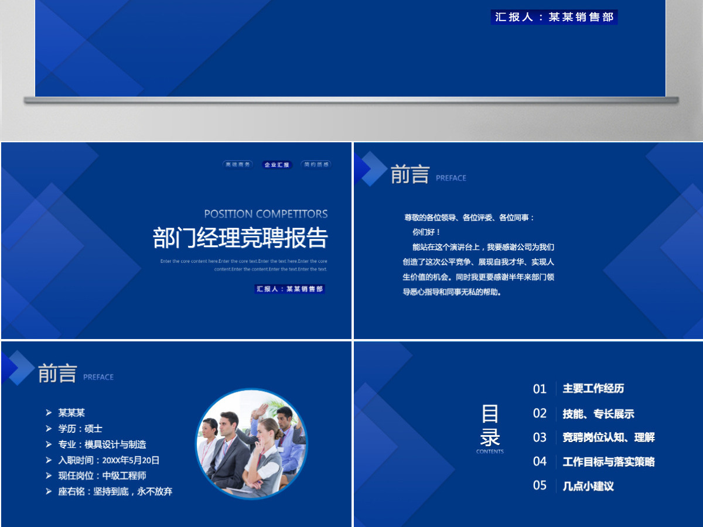
Task: Select the 部门经理竞聘报告 title text
Action: pyautogui.click(x=240, y=238)
